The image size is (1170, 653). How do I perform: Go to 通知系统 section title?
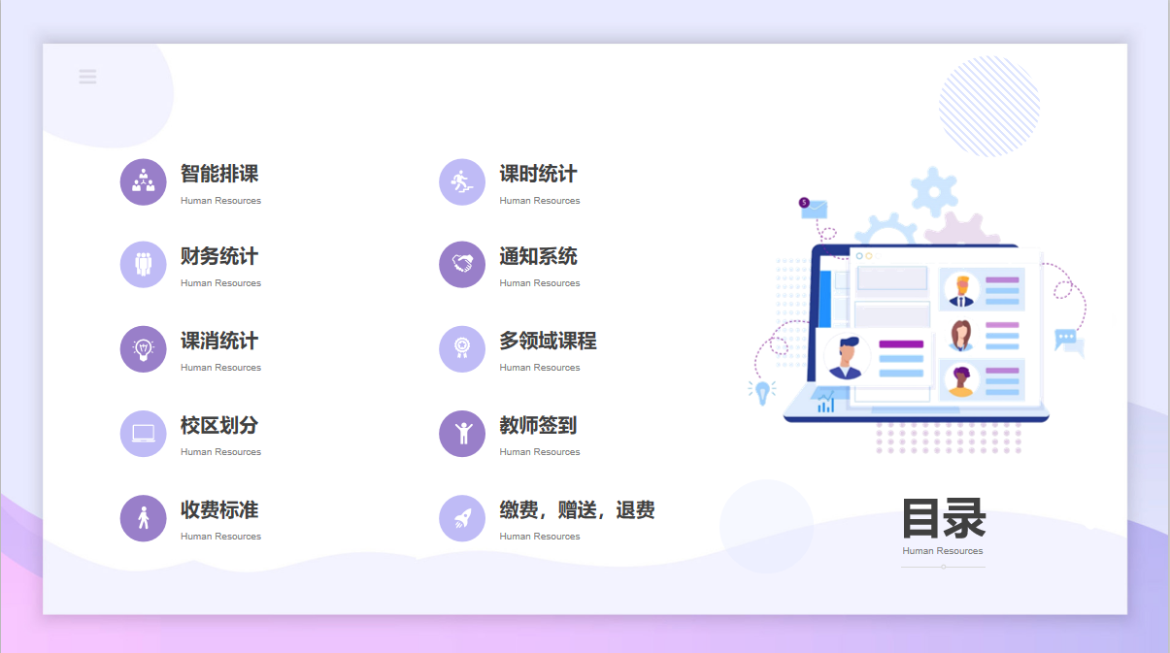(x=538, y=257)
